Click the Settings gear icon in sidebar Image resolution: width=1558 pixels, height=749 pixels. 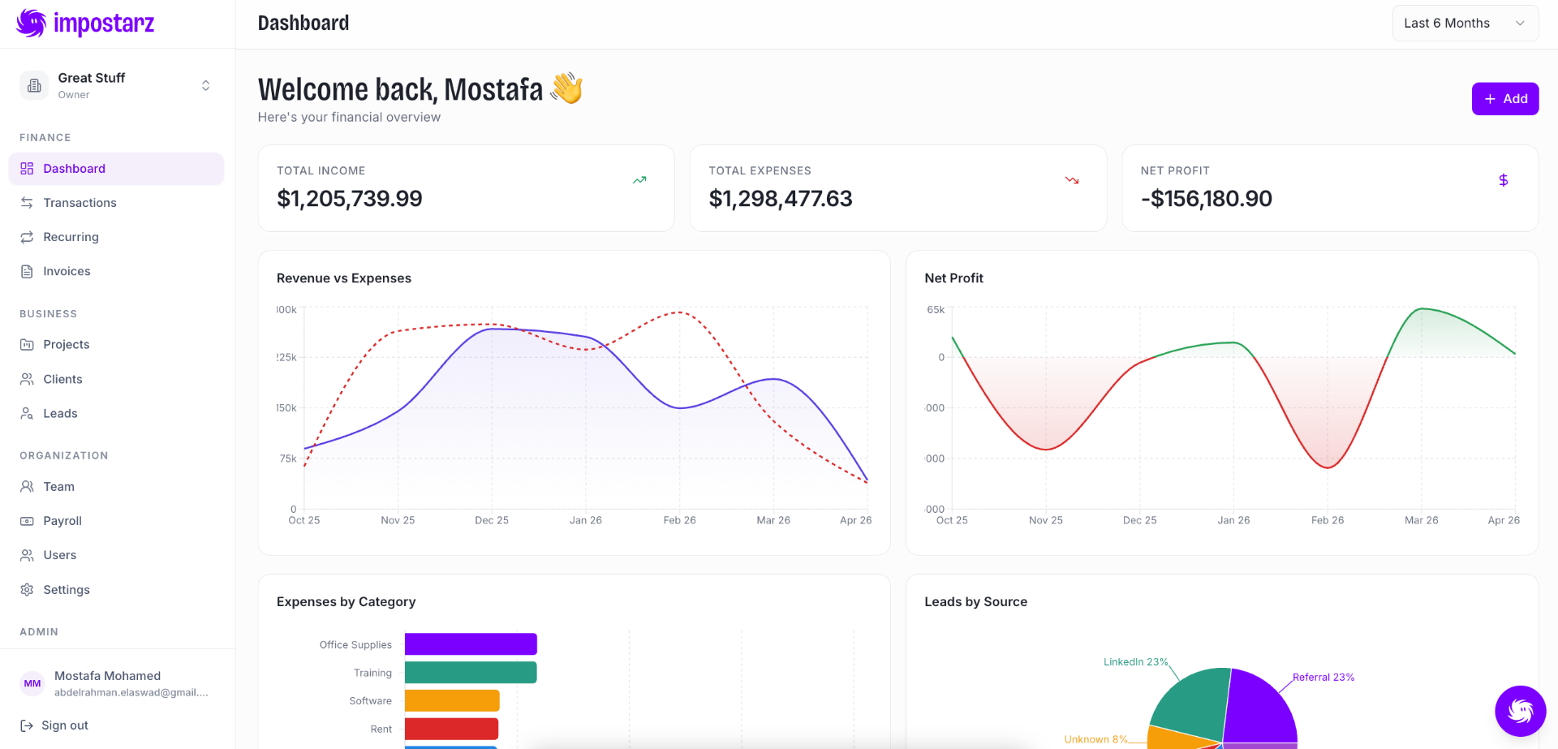[x=27, y=590]
